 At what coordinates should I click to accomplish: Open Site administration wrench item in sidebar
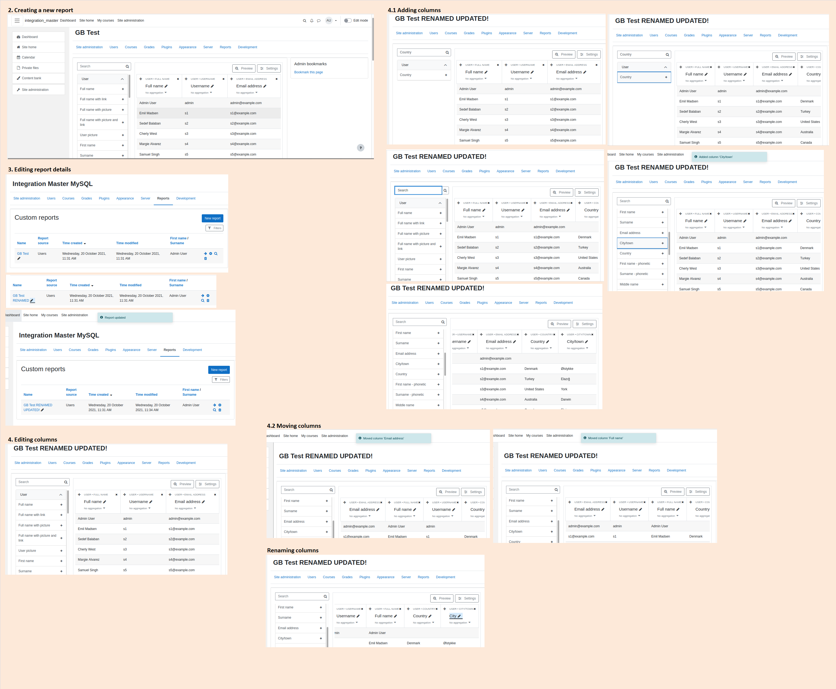pos(39,90)
